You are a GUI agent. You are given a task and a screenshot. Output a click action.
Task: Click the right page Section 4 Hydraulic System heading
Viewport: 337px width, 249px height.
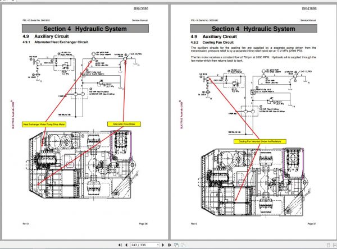(253, 29)
